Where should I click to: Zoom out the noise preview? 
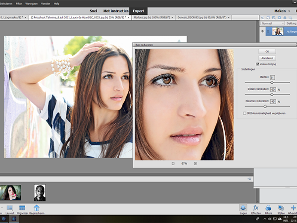coord(173,163)
